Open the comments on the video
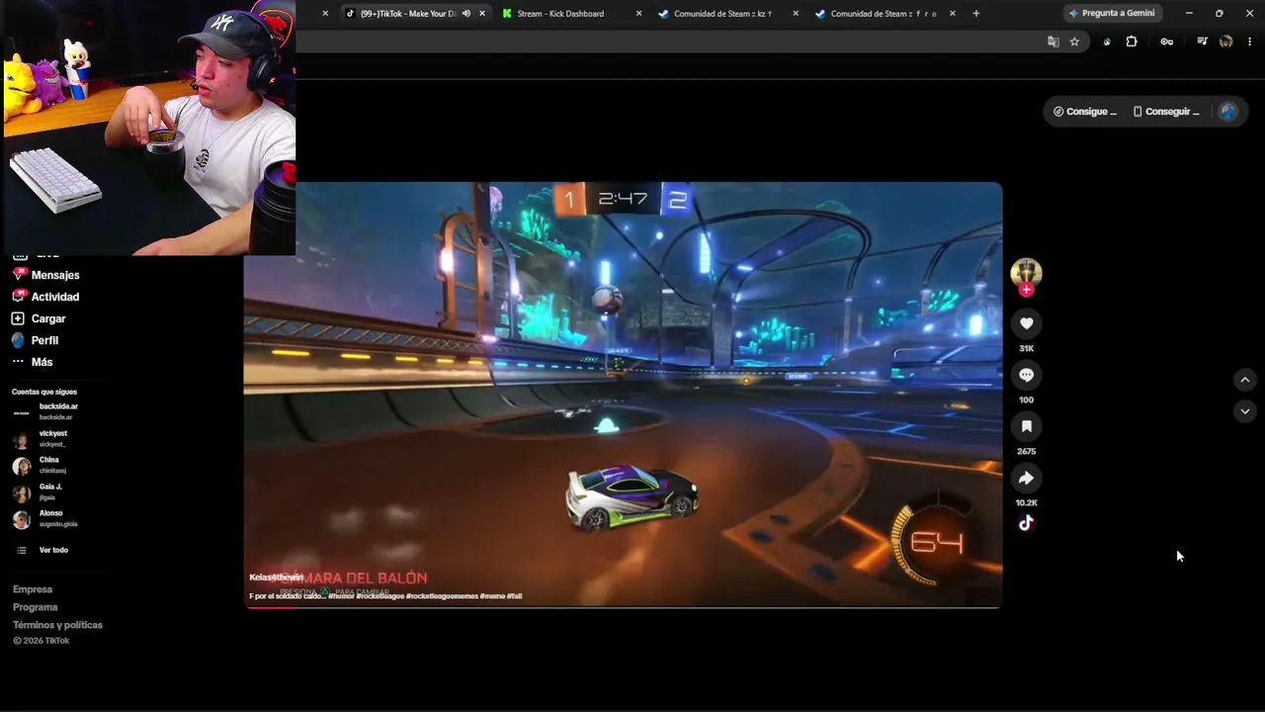 (x=1026, y=375)
